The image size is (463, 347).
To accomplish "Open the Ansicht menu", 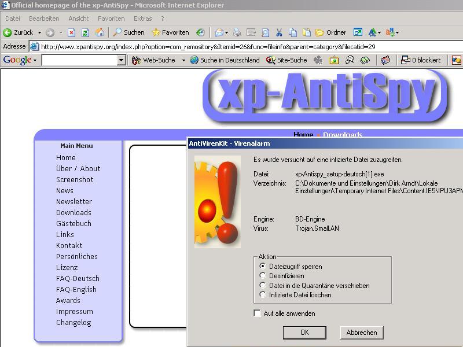I will 79,19.
